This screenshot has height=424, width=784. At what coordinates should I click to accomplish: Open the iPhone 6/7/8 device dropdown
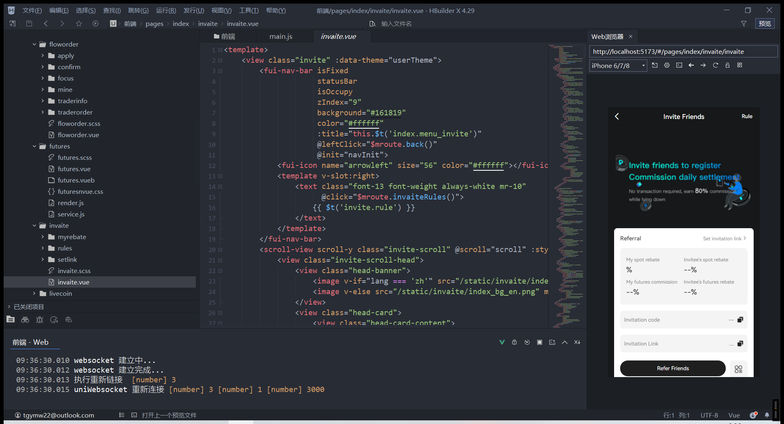tap(618, 66)
